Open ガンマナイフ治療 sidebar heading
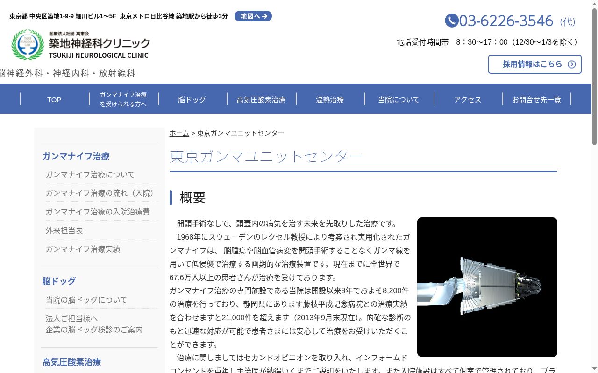Viewport: 598px width, 373px height. click(x=76, y=156)
